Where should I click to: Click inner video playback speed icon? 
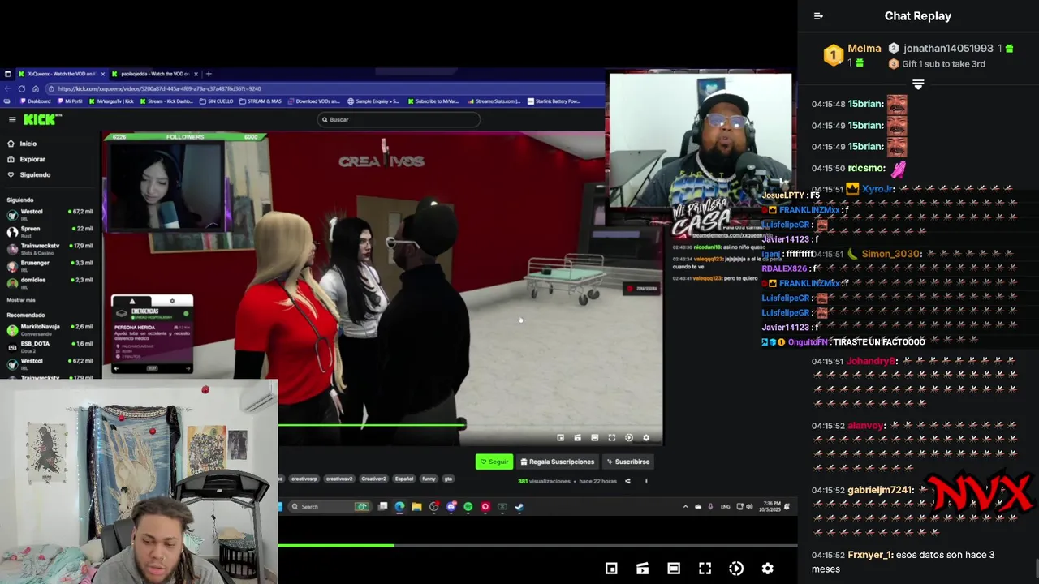pyautogui.click(x=629, y=438)
